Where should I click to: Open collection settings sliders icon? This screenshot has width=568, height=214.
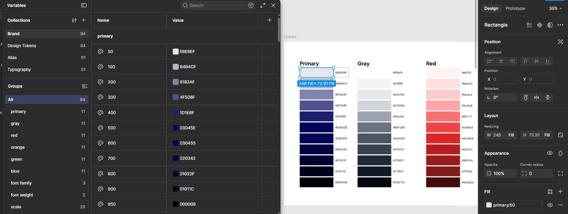74,20
